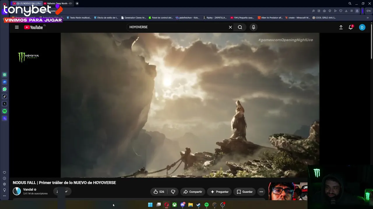
Task: Open the purple arrow sidebar app
Action: click(4, 118)
